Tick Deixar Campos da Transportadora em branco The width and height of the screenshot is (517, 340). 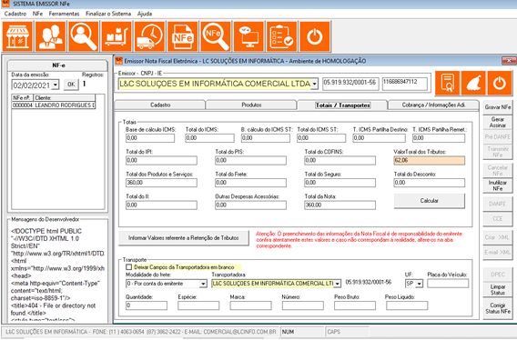[x=129, y=267]
